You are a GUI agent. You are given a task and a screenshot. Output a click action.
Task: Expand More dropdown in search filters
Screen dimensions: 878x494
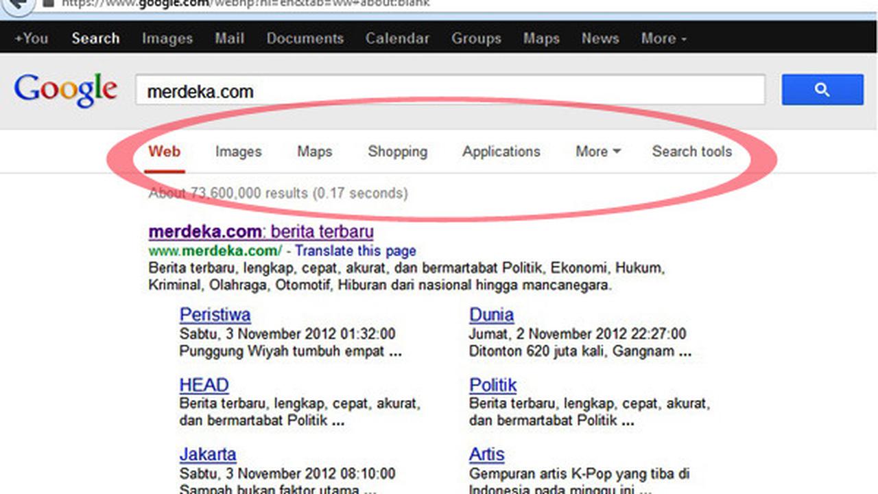coord(598,152)
